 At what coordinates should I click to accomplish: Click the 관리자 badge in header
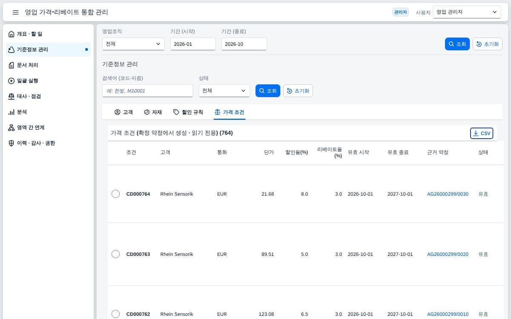click(400, 12)
